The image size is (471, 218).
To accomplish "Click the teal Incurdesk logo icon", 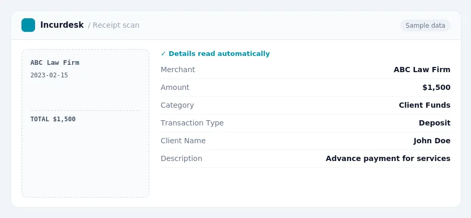I will (28, 25).
